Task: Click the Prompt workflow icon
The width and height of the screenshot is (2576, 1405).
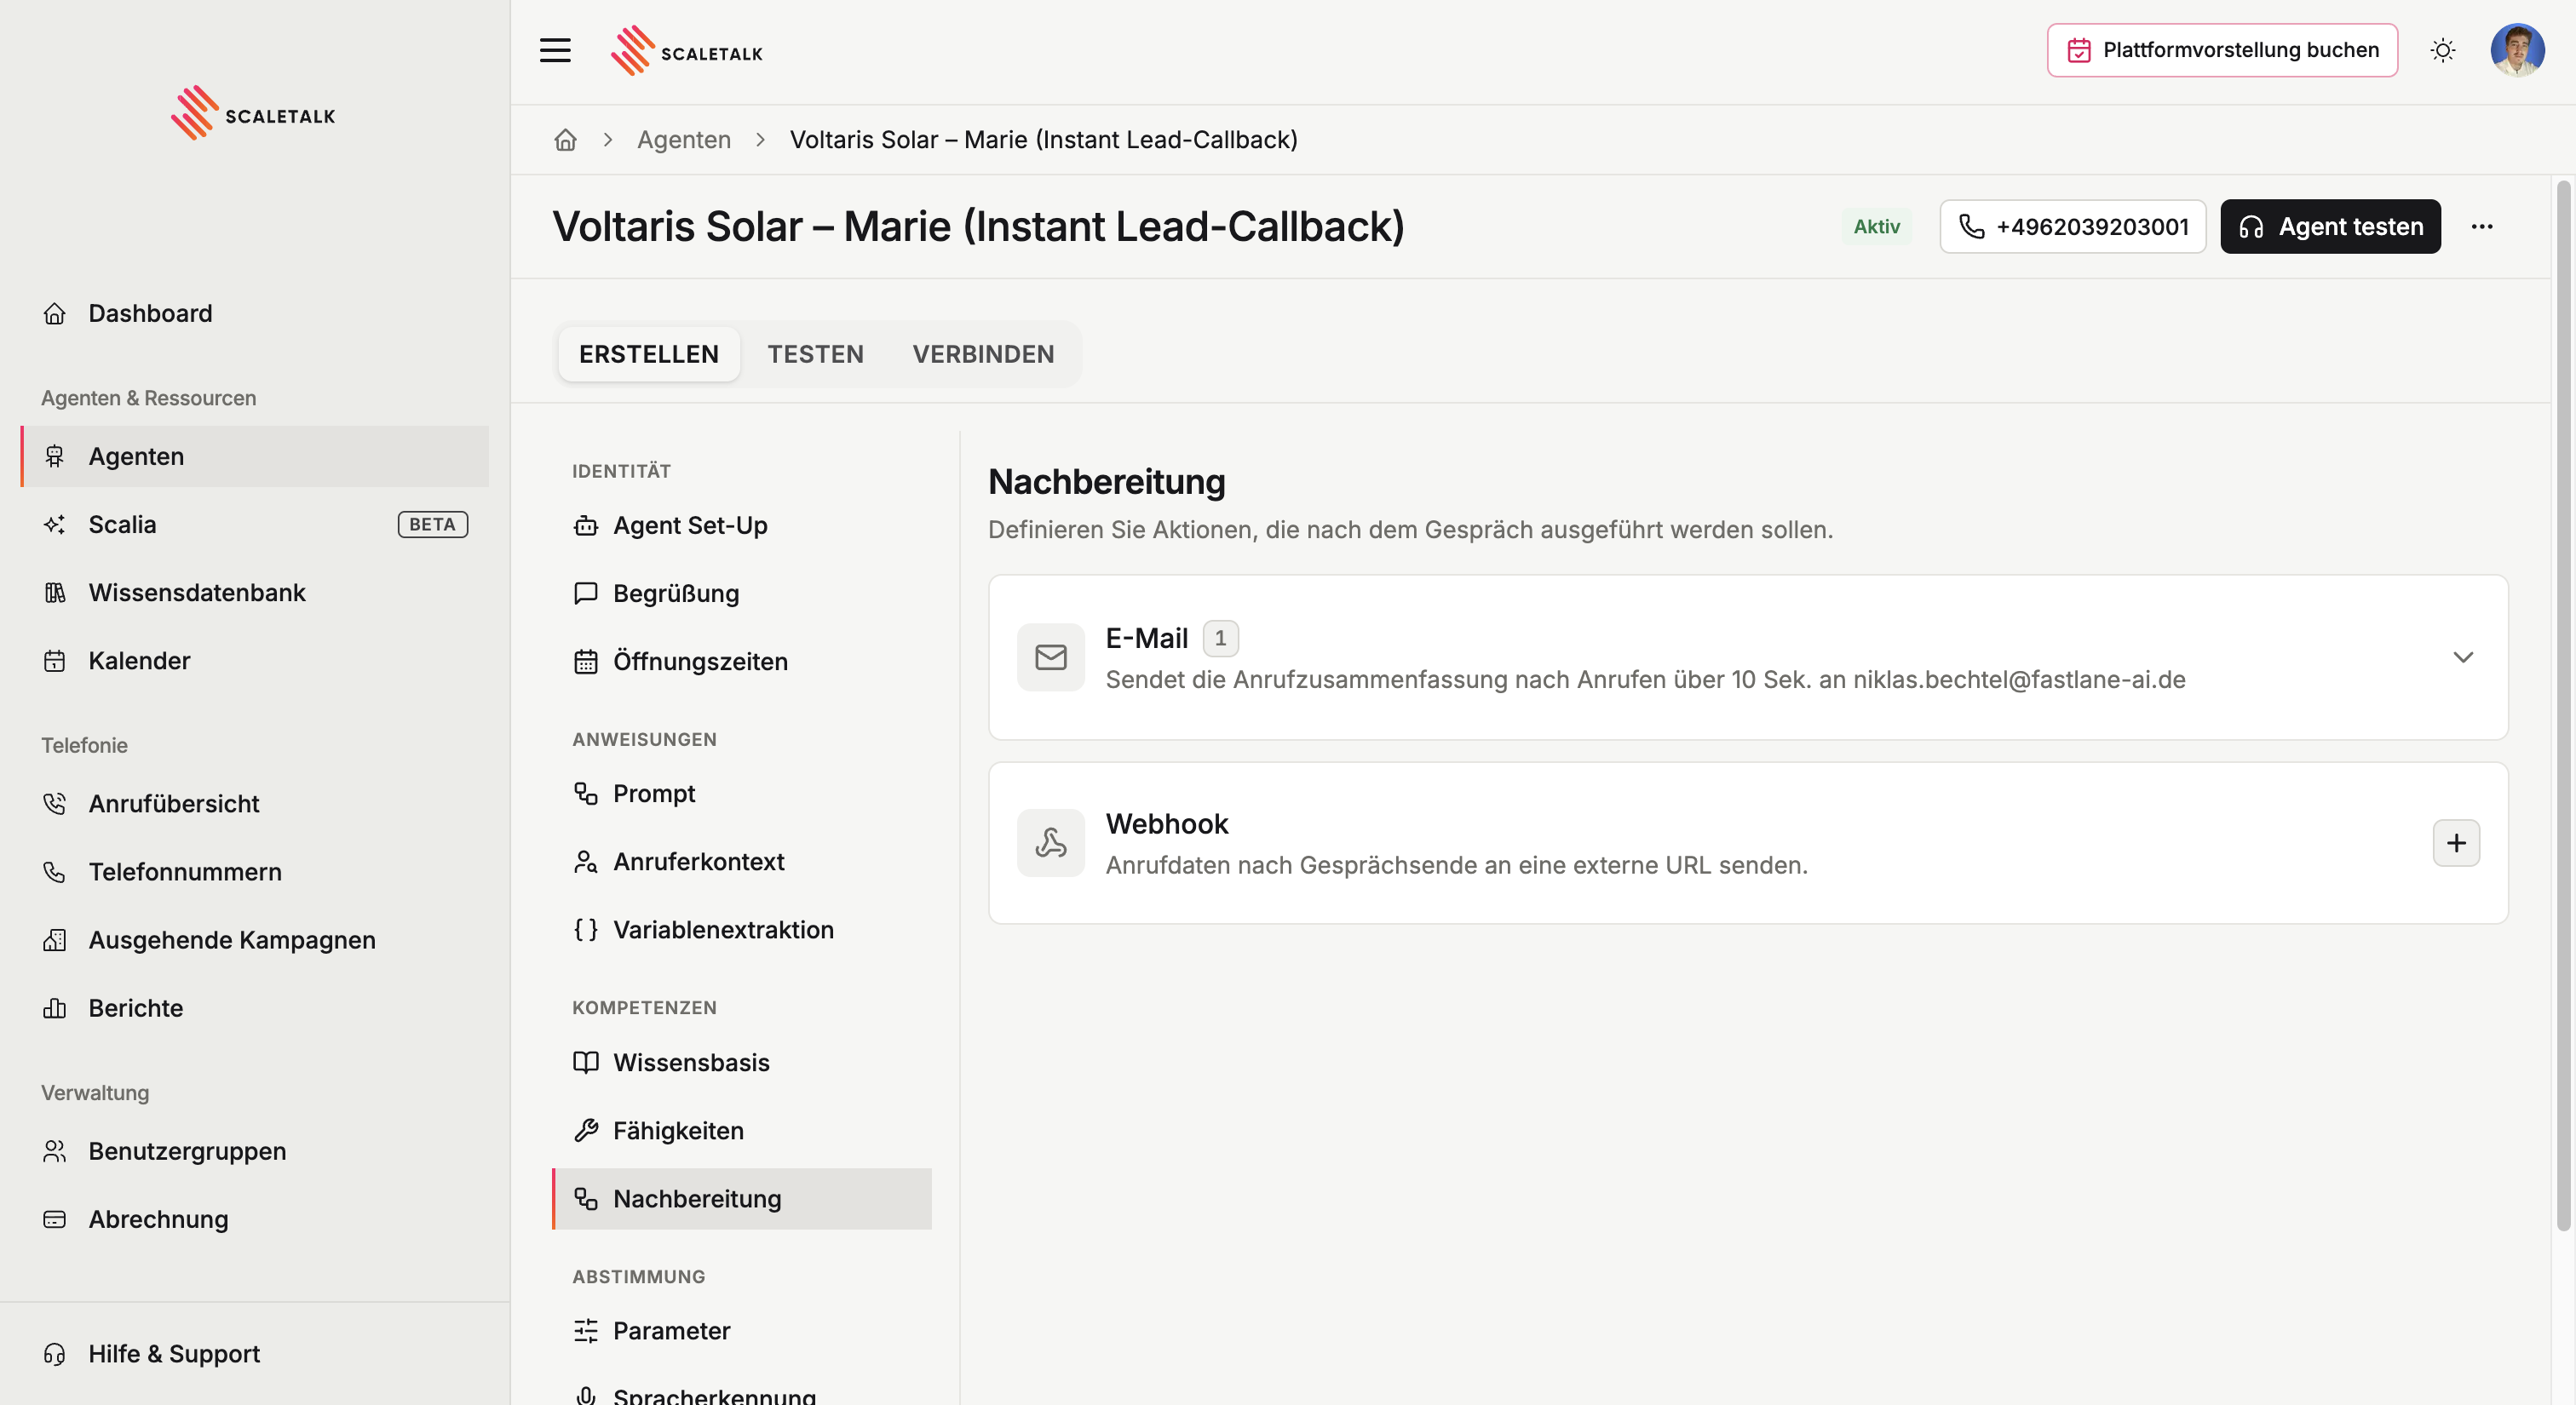Action: point(586,794)
